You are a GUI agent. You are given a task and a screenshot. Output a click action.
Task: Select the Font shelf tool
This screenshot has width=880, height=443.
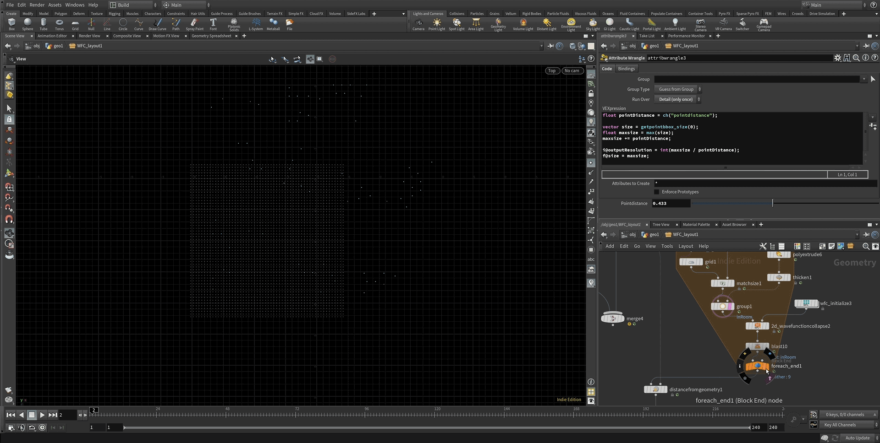(x=213, y=24)
